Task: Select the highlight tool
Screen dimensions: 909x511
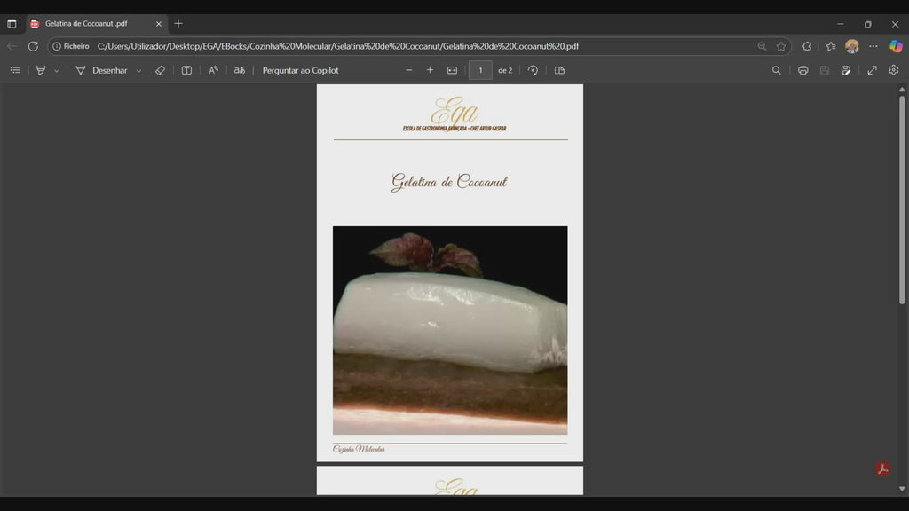Action: tap(39, 70)
